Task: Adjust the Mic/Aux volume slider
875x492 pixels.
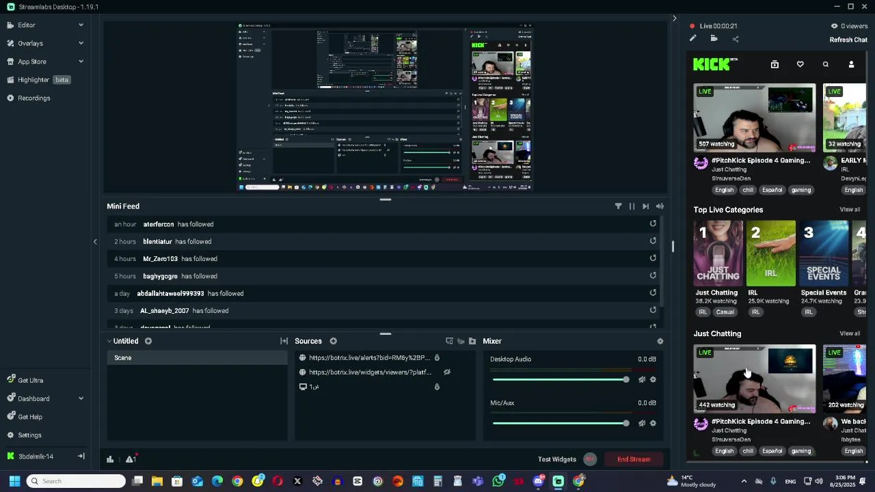Action: click(x=561, y=423)
